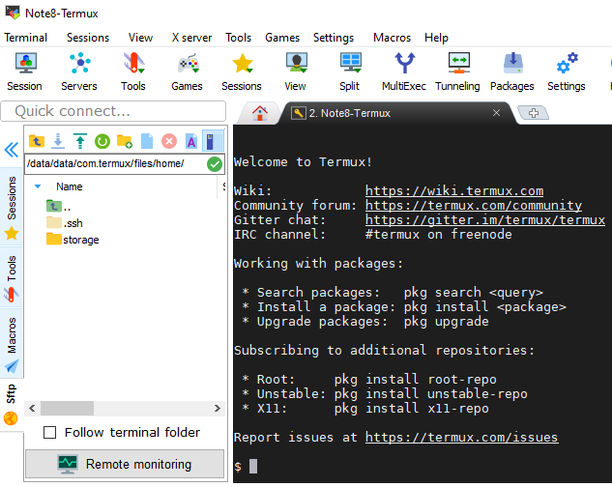The width and height of the screenshot is (612, 487).
Task: Collapse the sidebar with double chevron
Action: point(12,150)
